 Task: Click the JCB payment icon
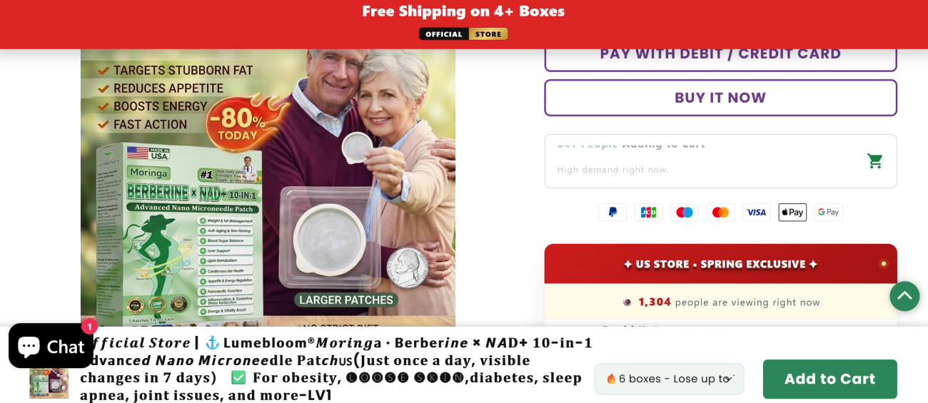pos(648,212)
